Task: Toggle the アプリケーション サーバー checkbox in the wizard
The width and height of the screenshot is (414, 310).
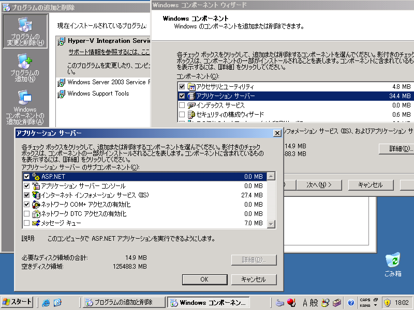Action: [x=182, y=96]
